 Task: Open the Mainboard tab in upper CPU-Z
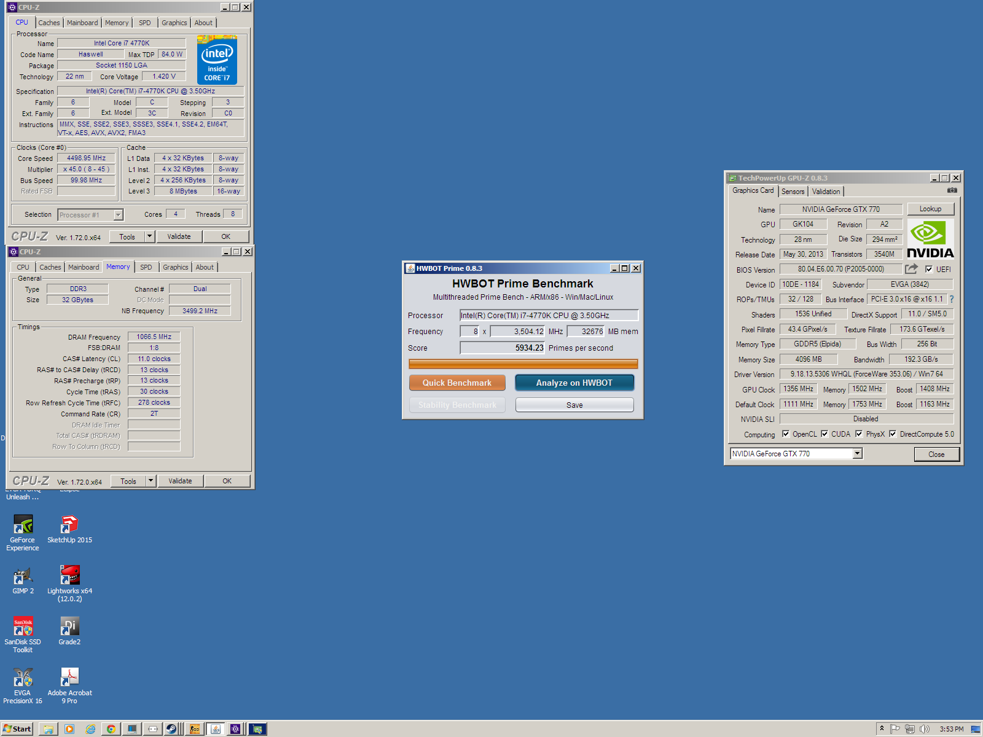point(82,23)
